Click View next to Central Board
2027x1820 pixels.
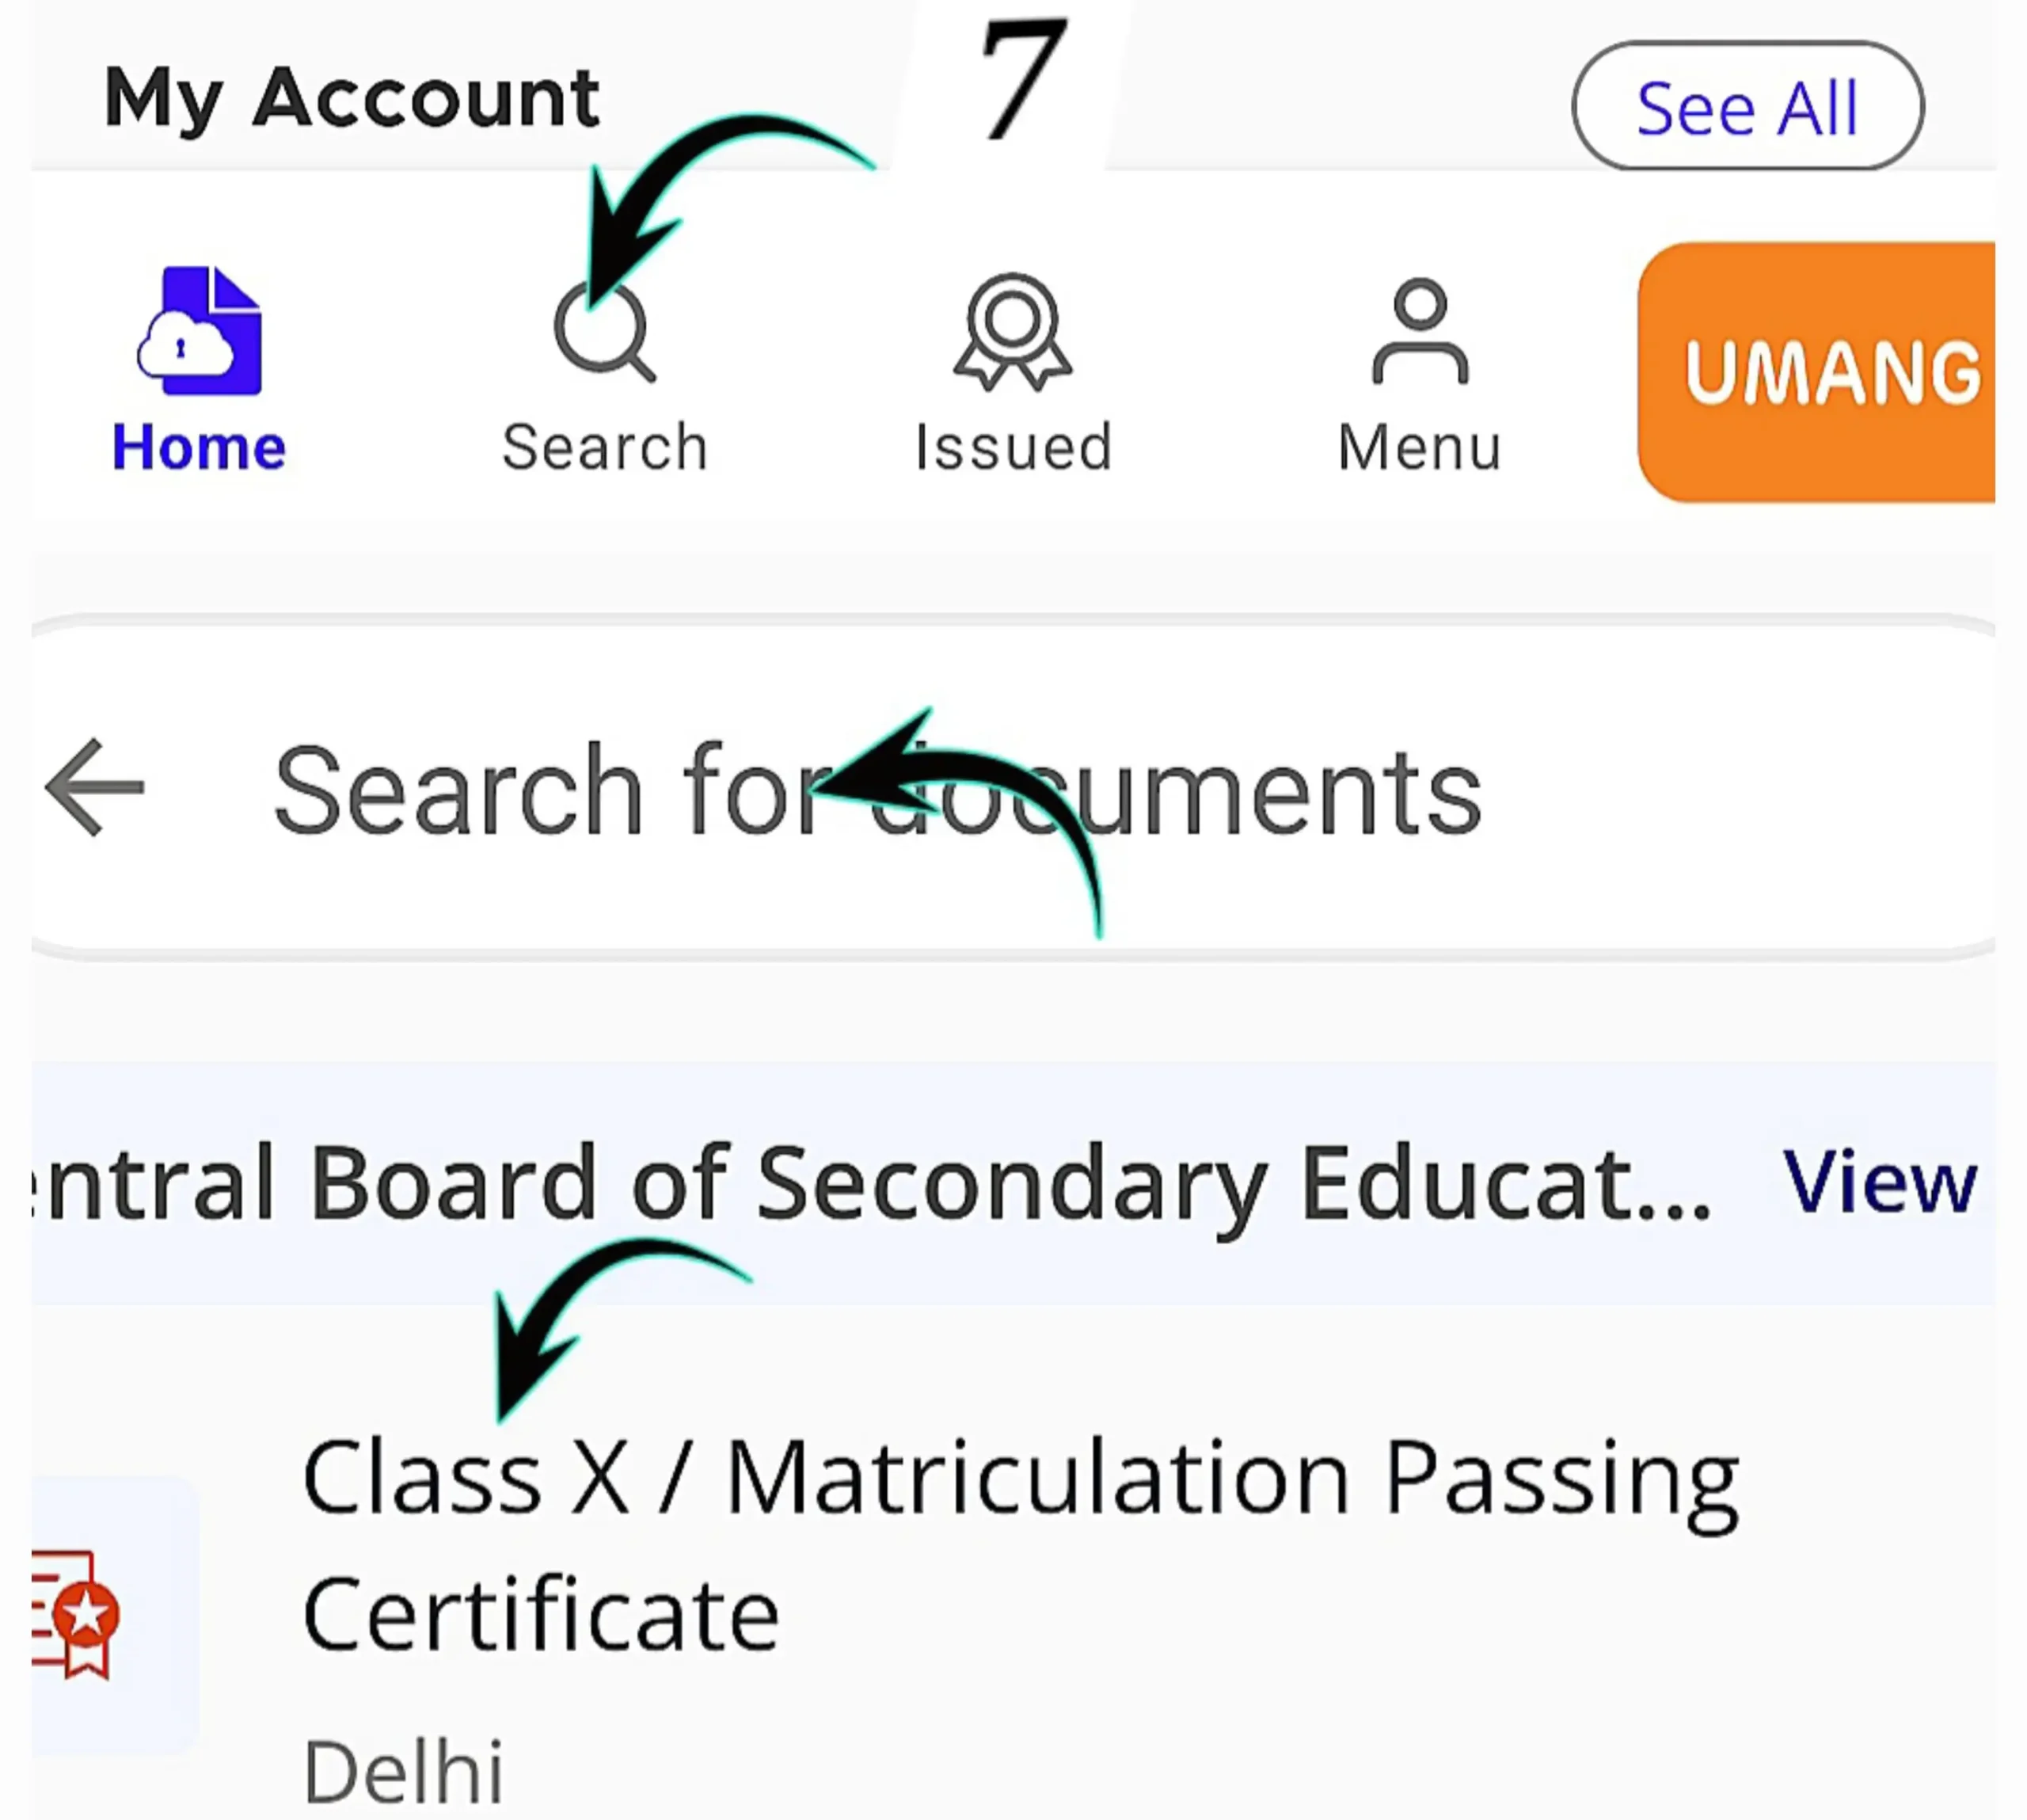pyautogui.click(x=1879, y=1182)
